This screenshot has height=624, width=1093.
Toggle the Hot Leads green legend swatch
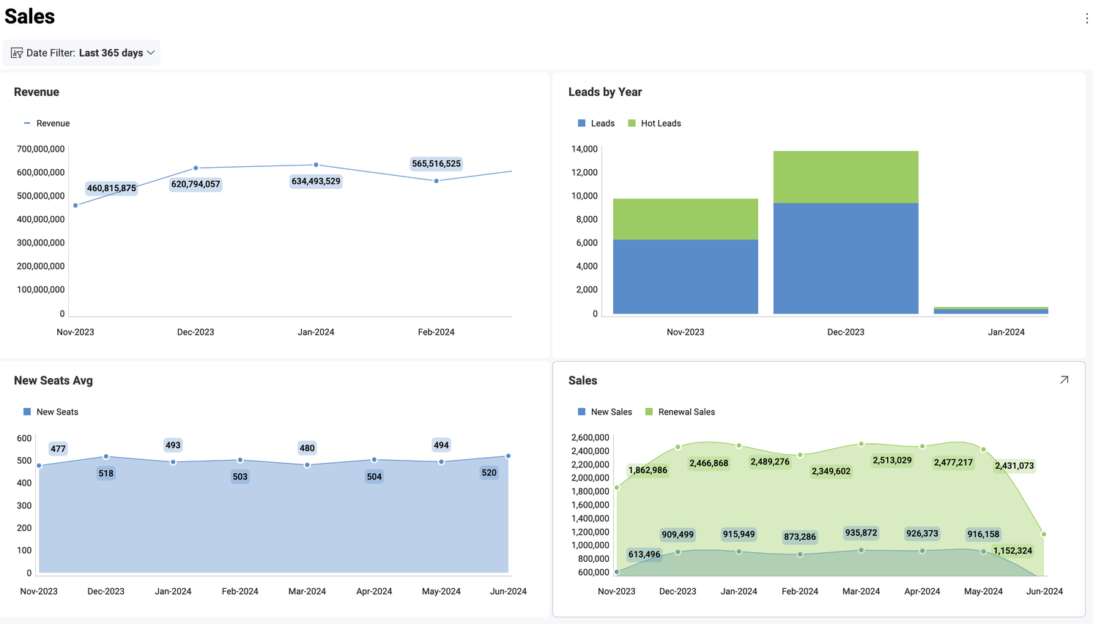(x=631, y=123)
